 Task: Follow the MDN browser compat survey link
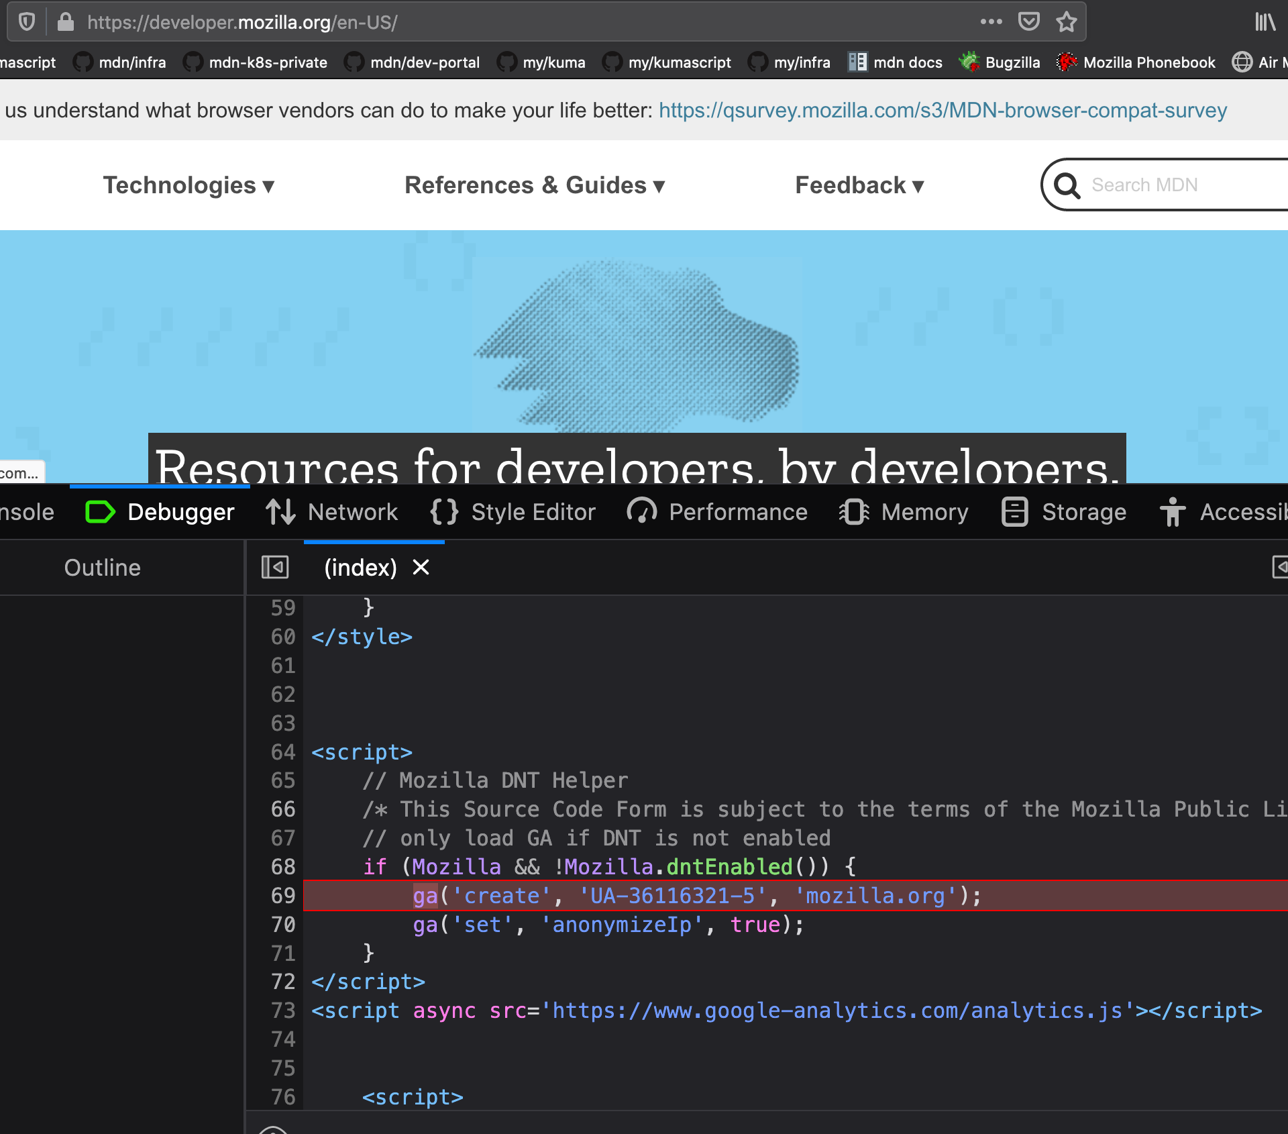pos(943,110)
